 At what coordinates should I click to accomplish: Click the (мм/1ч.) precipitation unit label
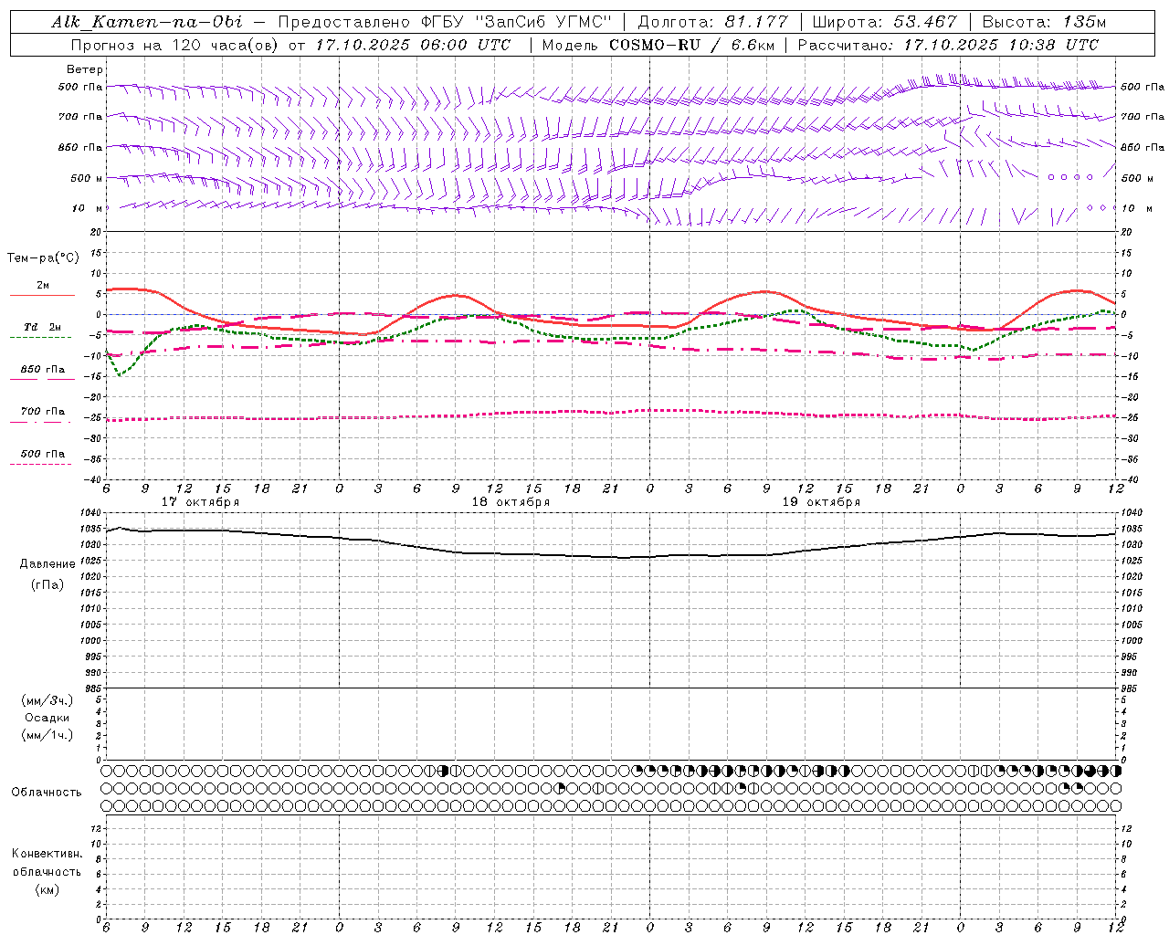(47, 736)
